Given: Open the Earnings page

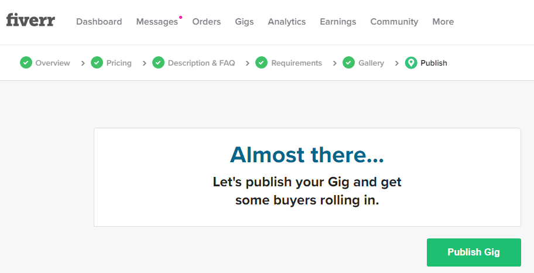Looking at the screenshot, I should pyautogui.click(x=338, y=22).
